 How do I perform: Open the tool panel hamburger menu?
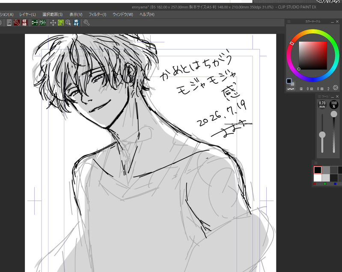[x=319, y=96]
